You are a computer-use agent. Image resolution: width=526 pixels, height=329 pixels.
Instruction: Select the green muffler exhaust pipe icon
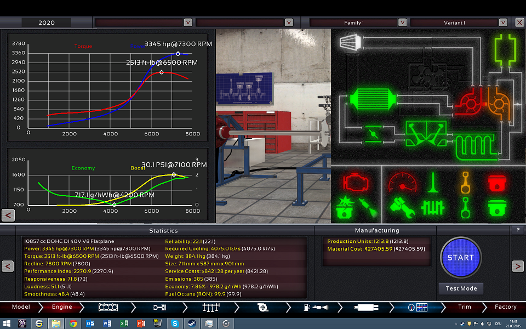click(x=505, y=49)
